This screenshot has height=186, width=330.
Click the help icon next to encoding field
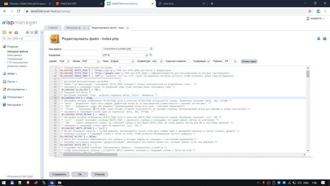tap(151, 55)
